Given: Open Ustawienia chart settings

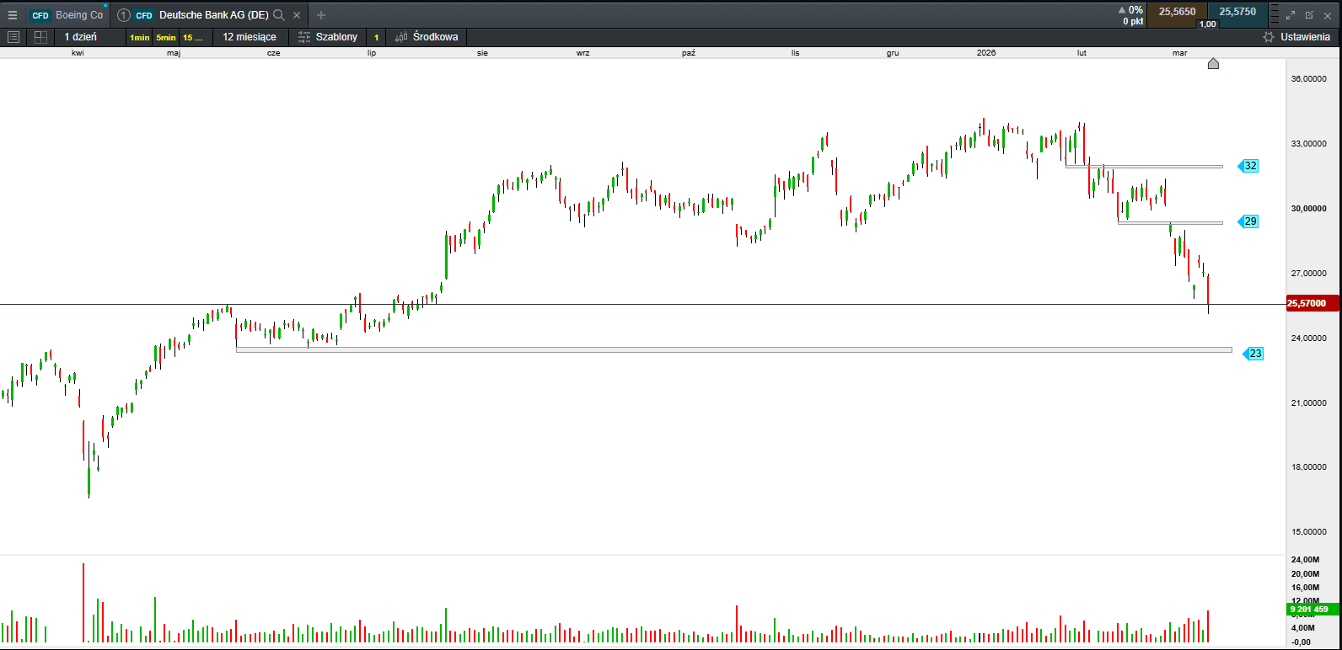Looking at the screenshot, I should point(1296,37).
